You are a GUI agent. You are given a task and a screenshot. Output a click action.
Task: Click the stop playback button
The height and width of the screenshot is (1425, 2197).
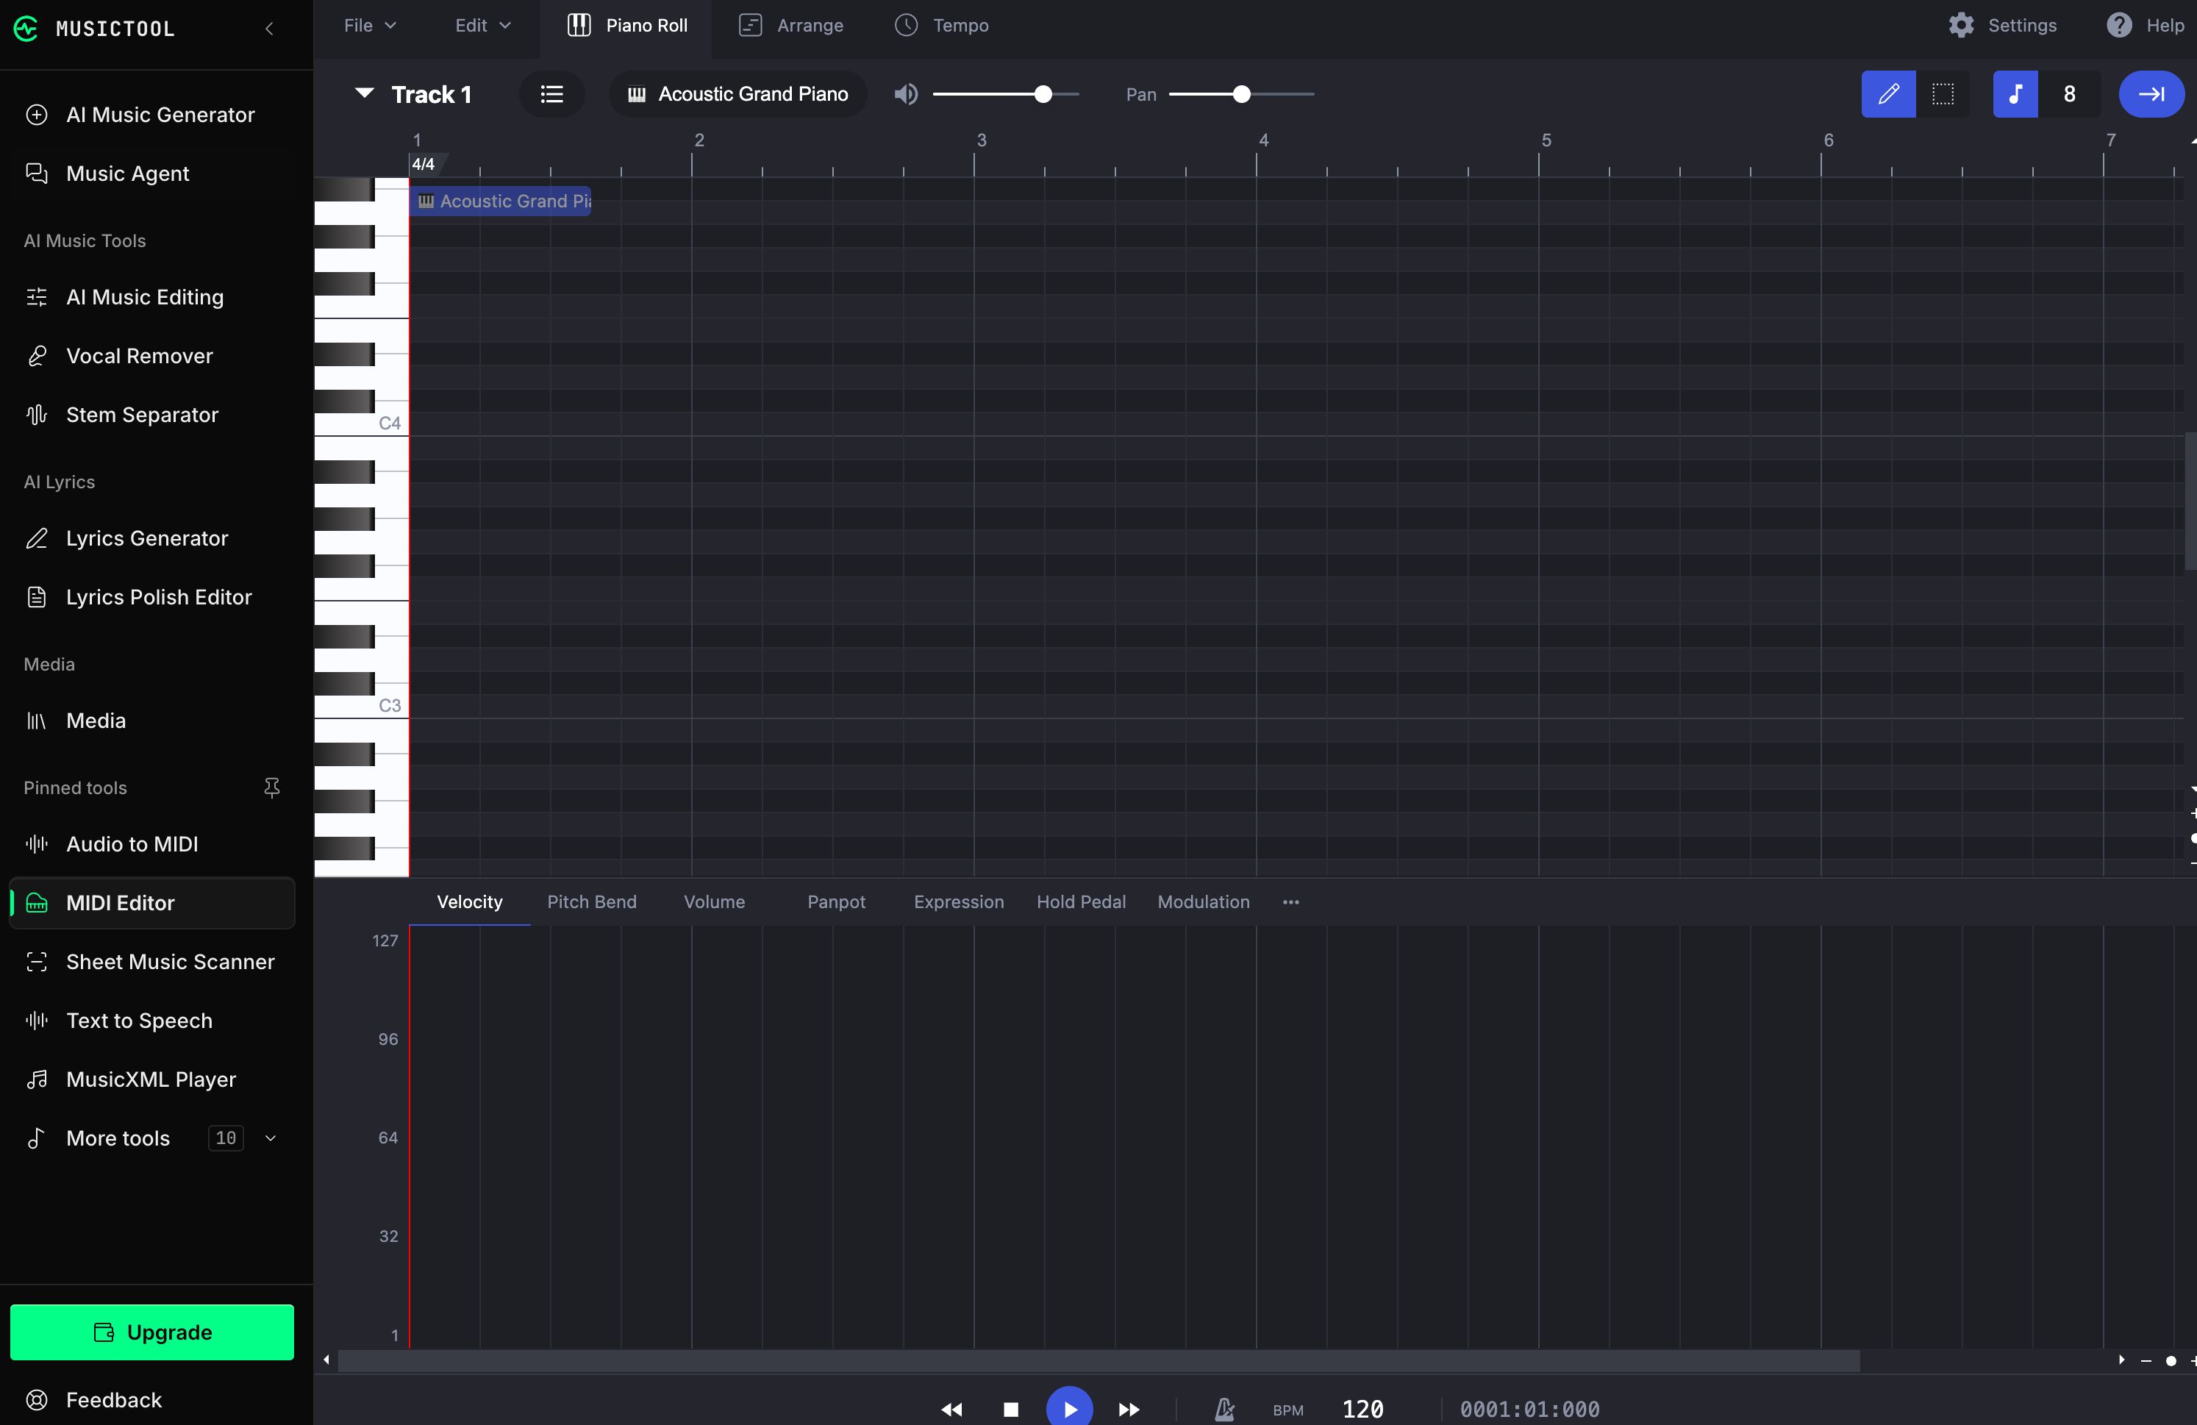point(1011,1410)
